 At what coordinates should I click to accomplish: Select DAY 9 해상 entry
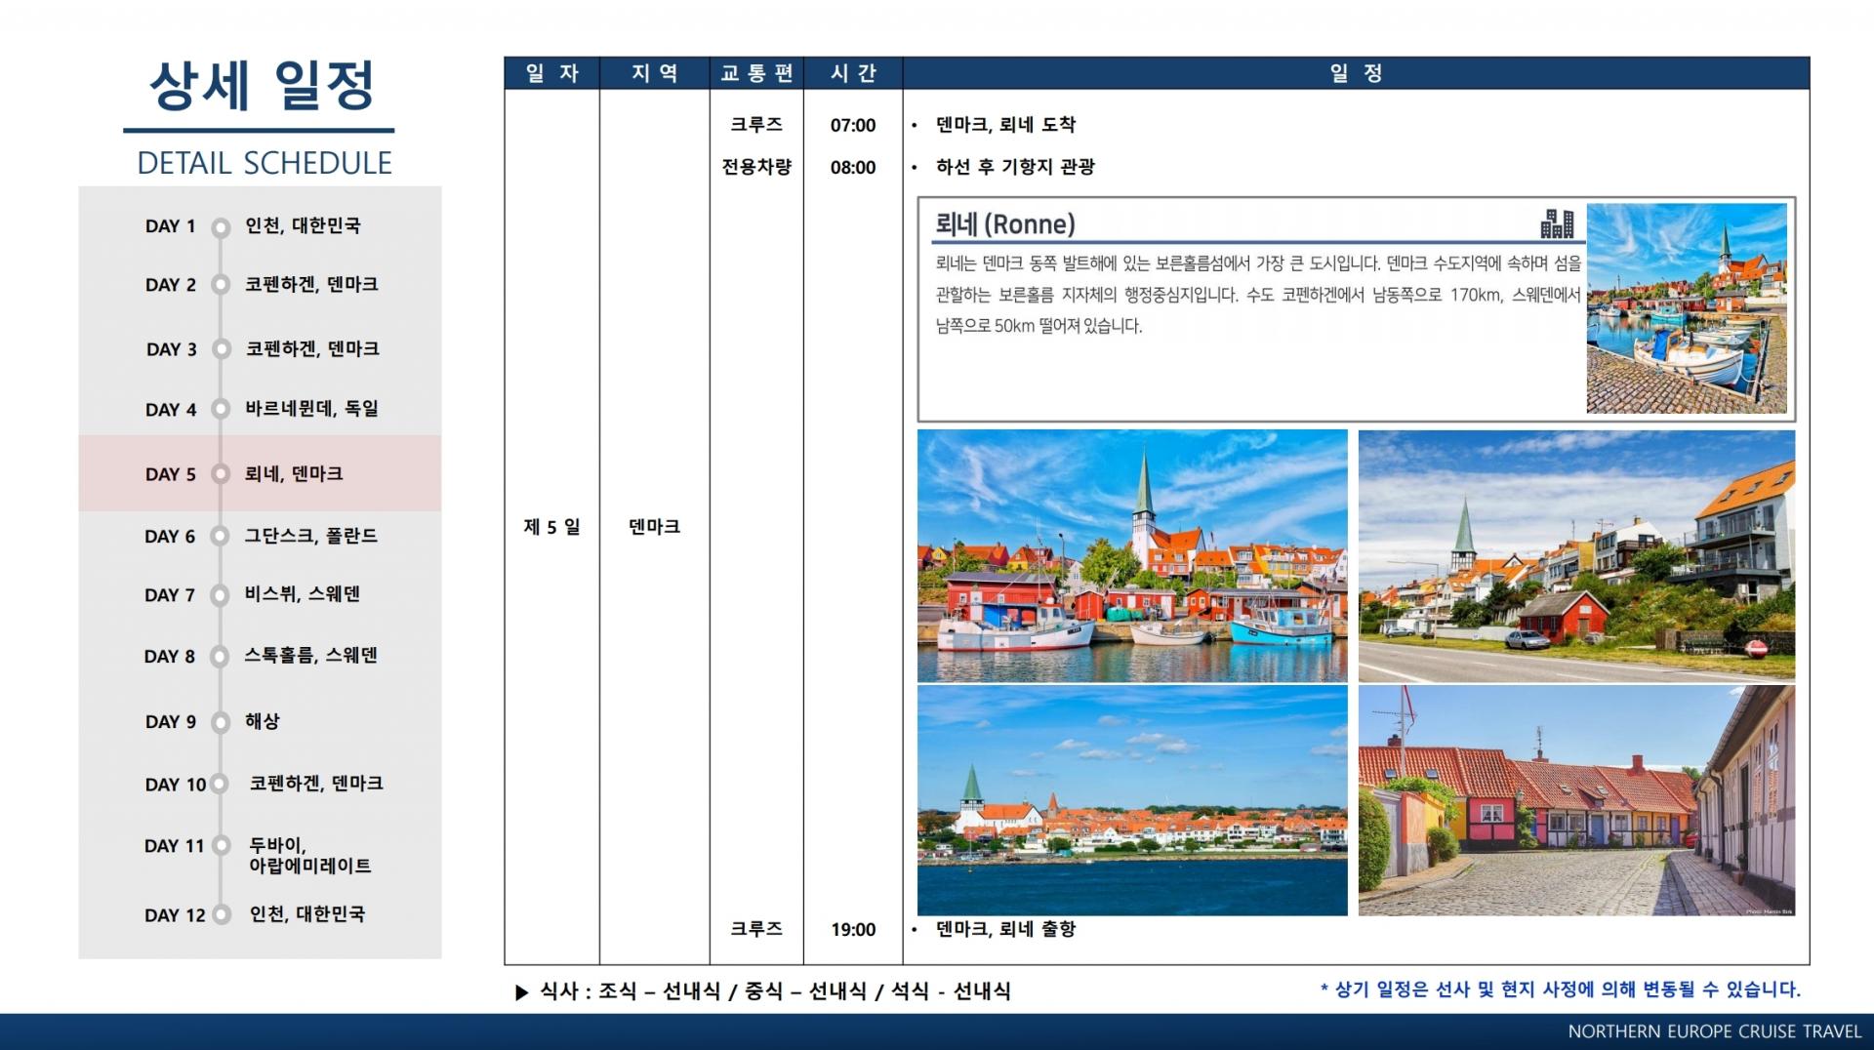[x=212, y=721]
